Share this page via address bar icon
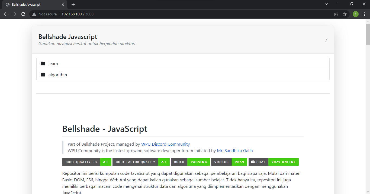 pos(336,14)
